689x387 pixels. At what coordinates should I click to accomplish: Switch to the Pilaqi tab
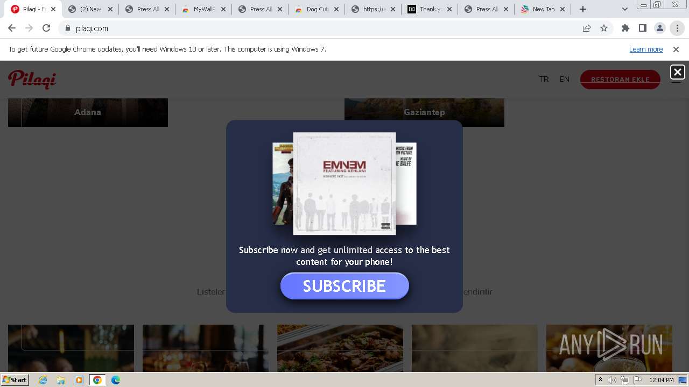click(33, 9)
